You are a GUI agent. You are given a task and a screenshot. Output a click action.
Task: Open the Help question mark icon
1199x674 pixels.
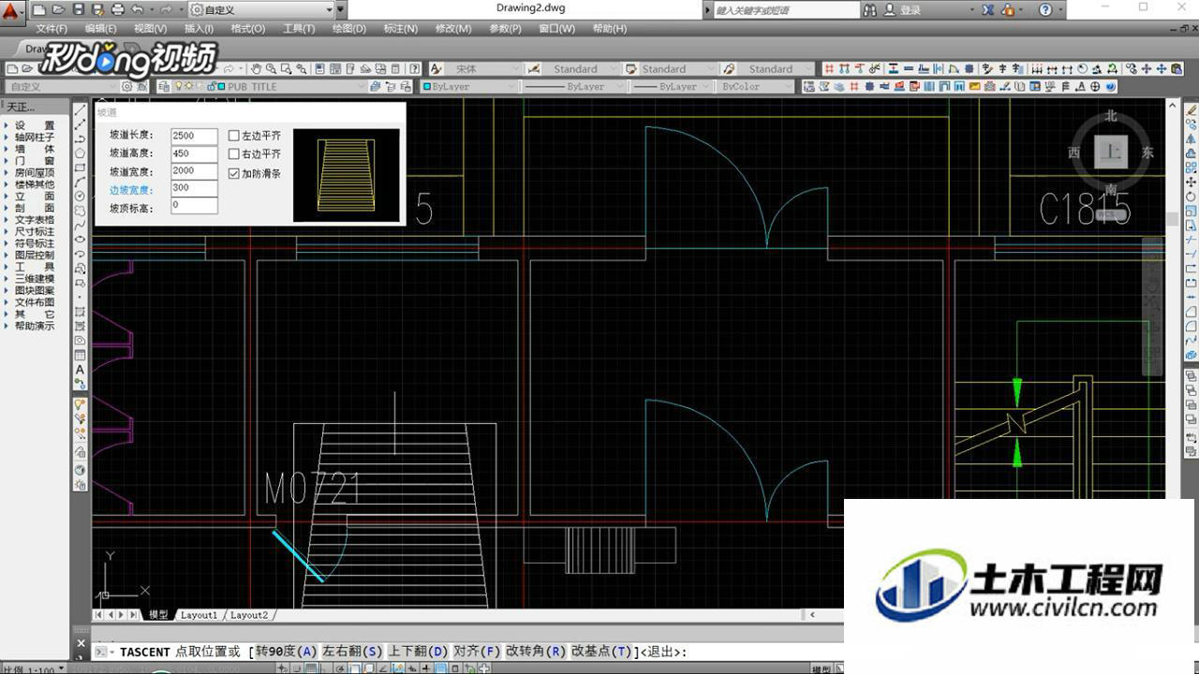pyautogui.click(x=1046, y=9)
